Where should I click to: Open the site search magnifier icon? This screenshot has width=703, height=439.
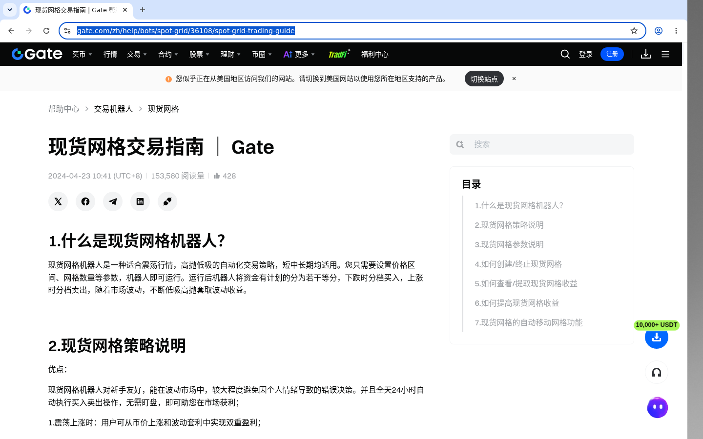pyautogui.click(x=565, y=54)
